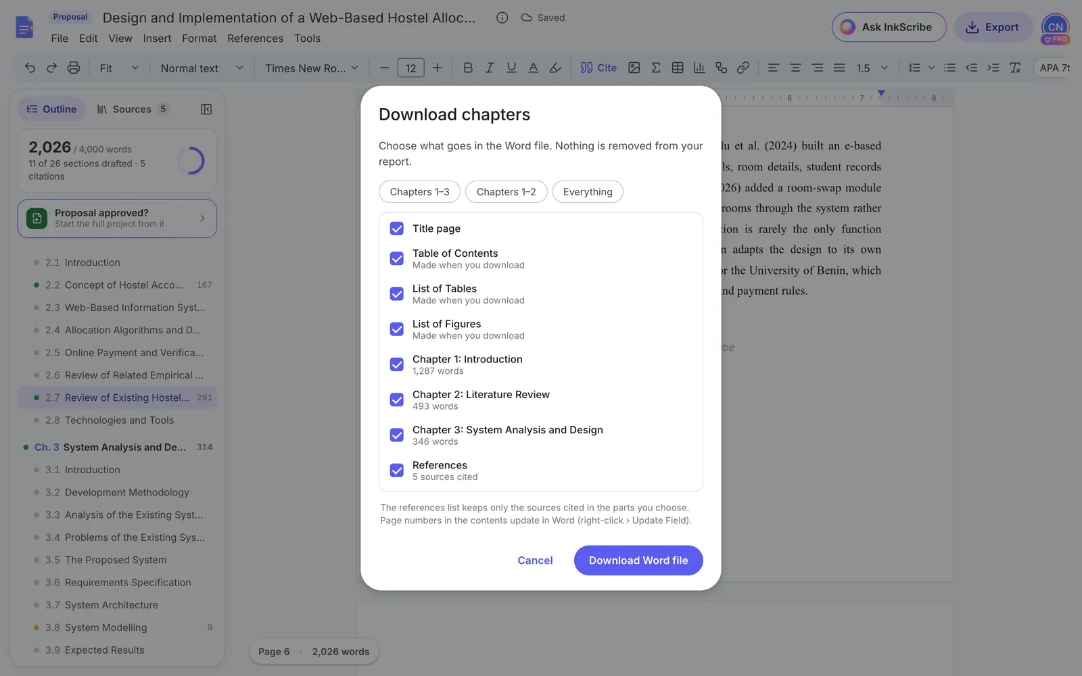Image resolution: width=1082 pixels, height=676 pixels.
Task: Insert an image from toolbar
Action: click(x=634, y=68)
